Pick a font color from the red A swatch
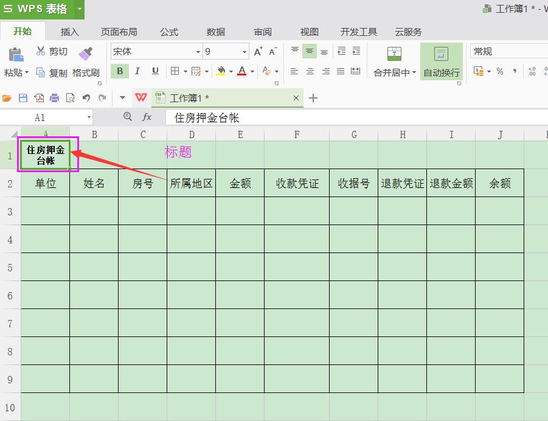The width and height of the screenshot is (548, 421). click(243, 71)
